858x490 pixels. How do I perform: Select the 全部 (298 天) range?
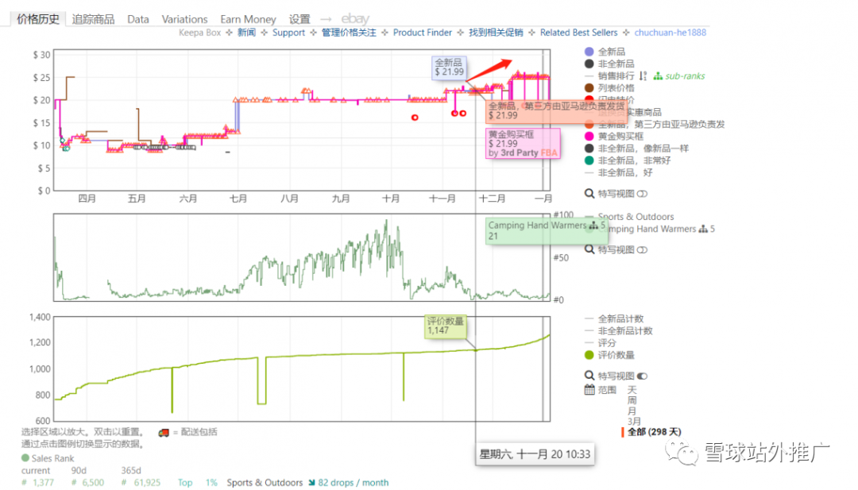654,432
